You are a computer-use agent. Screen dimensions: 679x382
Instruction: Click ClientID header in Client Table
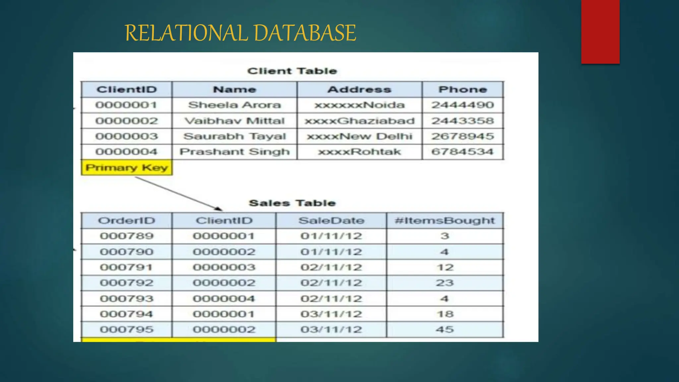tap(127, 90)
